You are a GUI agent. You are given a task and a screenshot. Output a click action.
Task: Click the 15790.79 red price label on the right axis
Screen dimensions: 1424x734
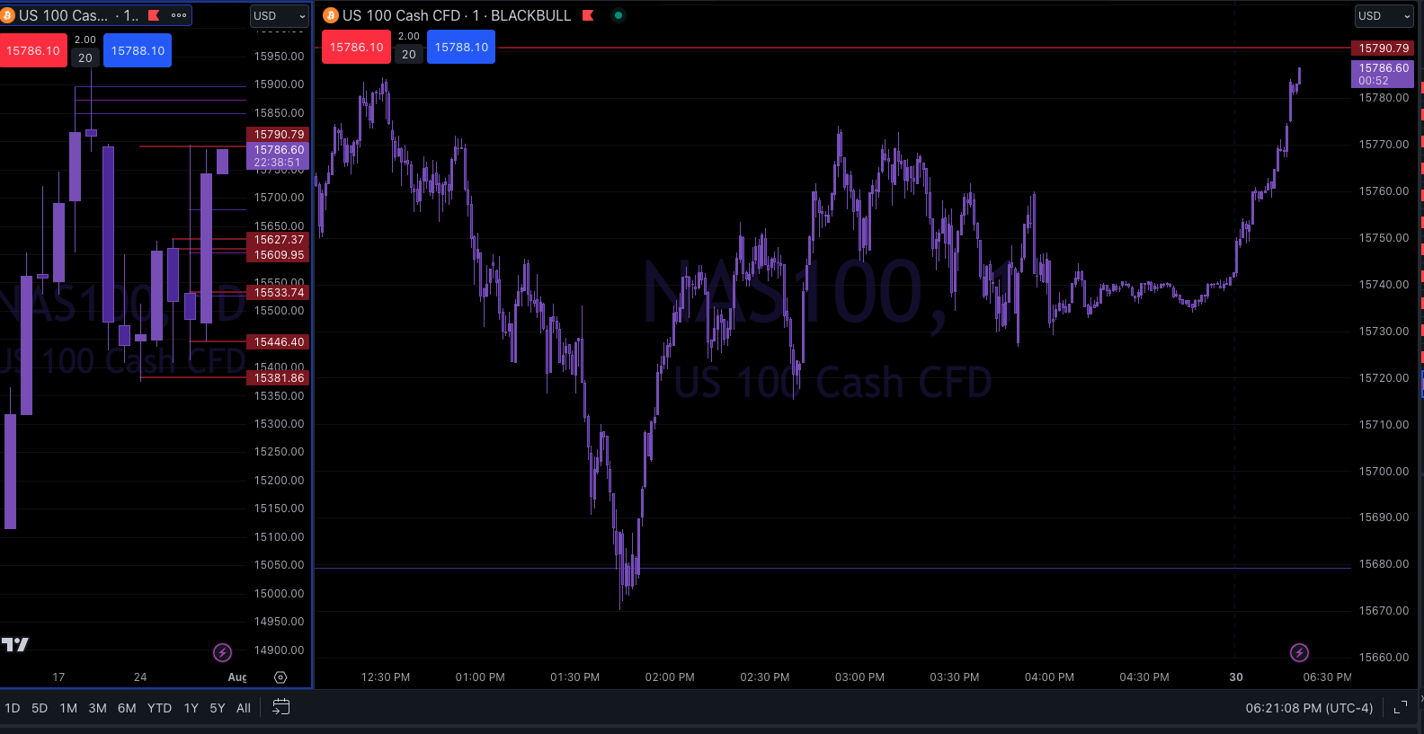1383,48
